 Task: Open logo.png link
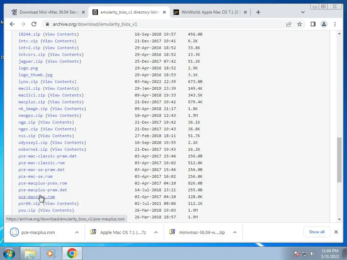tap(28, 68)
